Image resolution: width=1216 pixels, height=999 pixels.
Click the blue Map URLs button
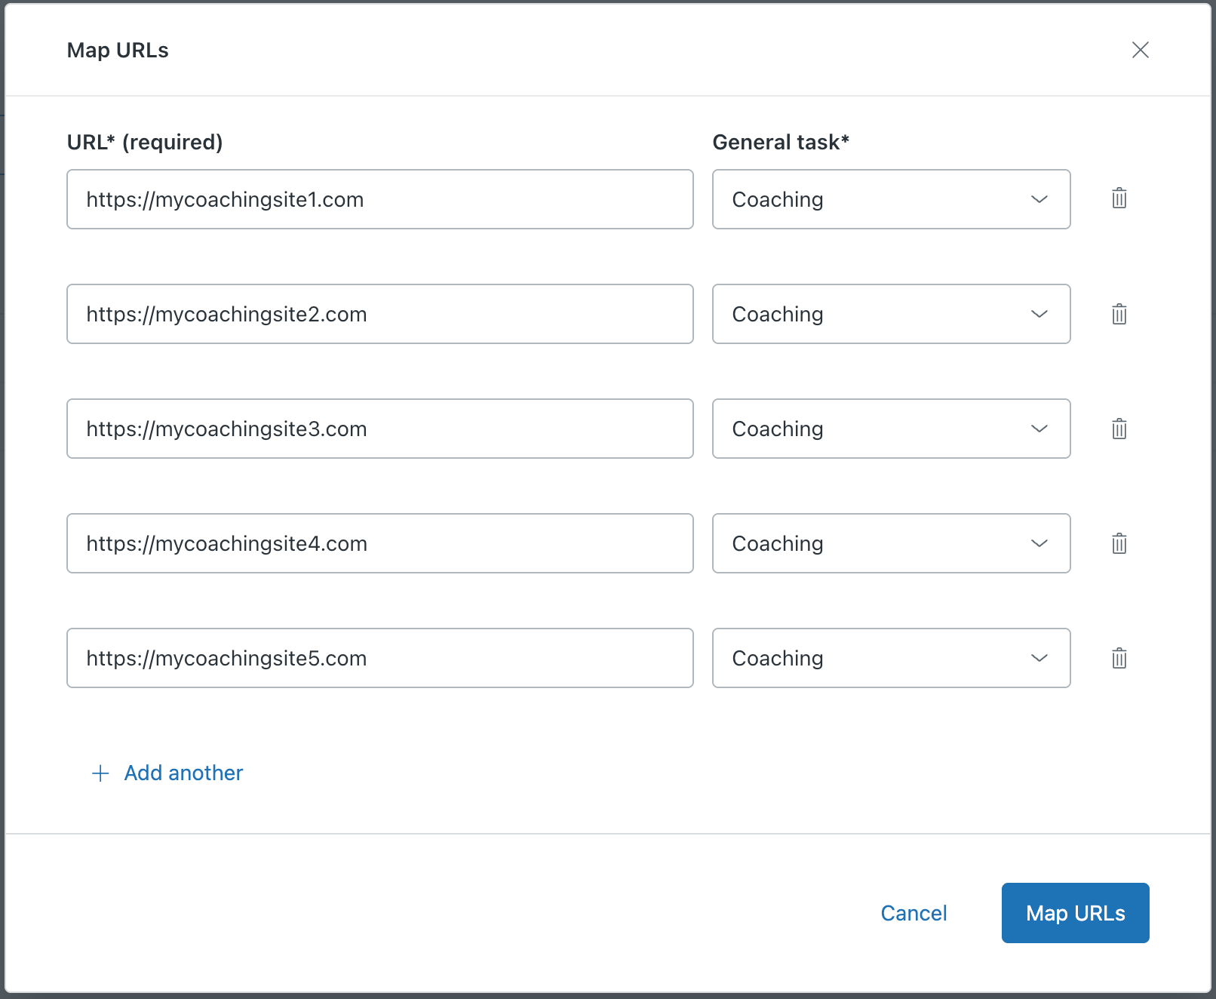[1075, 913]
